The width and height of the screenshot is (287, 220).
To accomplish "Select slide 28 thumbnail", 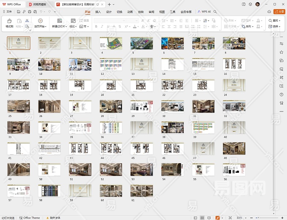I will [x=111, y=106].
